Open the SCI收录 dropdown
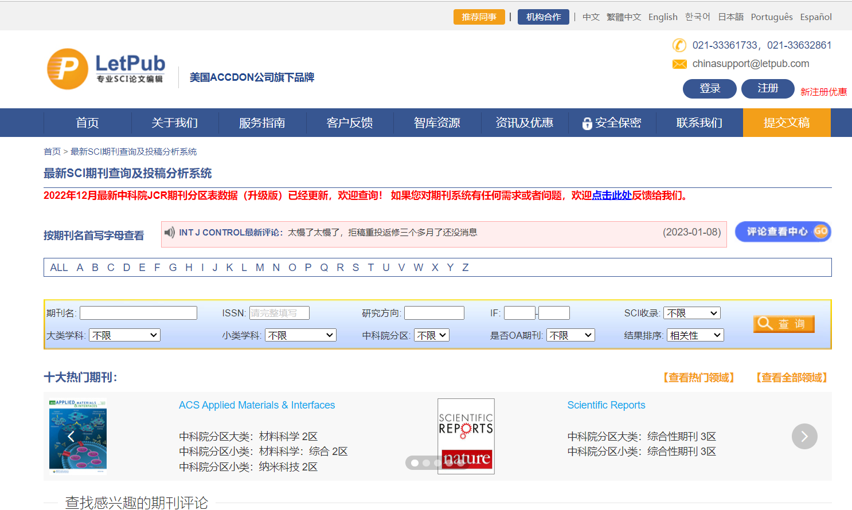Viewport: 852px width, 510px height. (692, 313)
